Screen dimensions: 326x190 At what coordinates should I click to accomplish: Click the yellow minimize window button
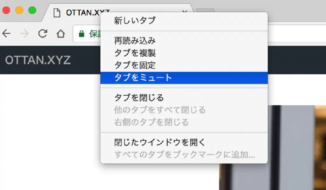pyautogui.click(x=19, y=10)
